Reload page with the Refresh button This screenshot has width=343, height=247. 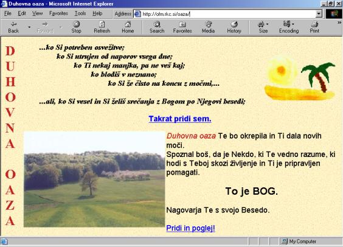click(102, 27)
